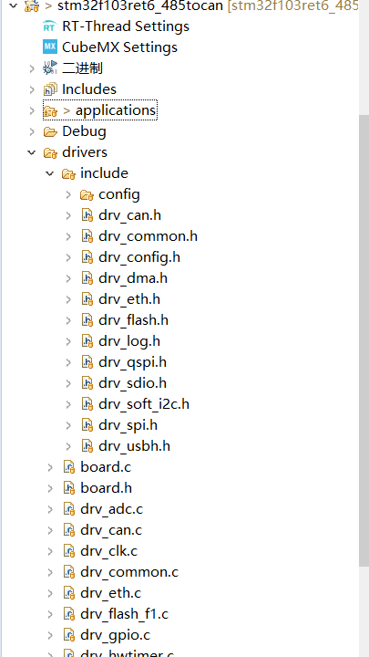The width and height of the screenshot is (369, 657).
Task: Expand the 二进制 binaries node
Action: pos(32,68)
